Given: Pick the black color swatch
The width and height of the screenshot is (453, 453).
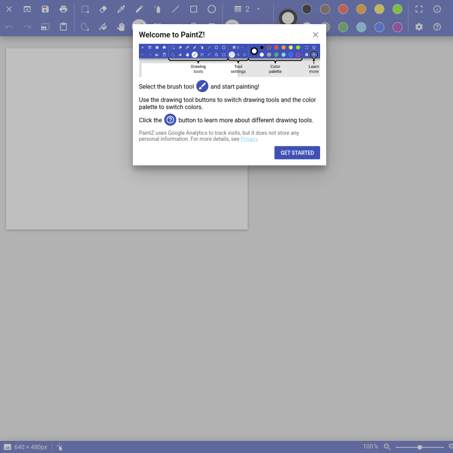Looking at the screenshot, I should tap(307, 9).
